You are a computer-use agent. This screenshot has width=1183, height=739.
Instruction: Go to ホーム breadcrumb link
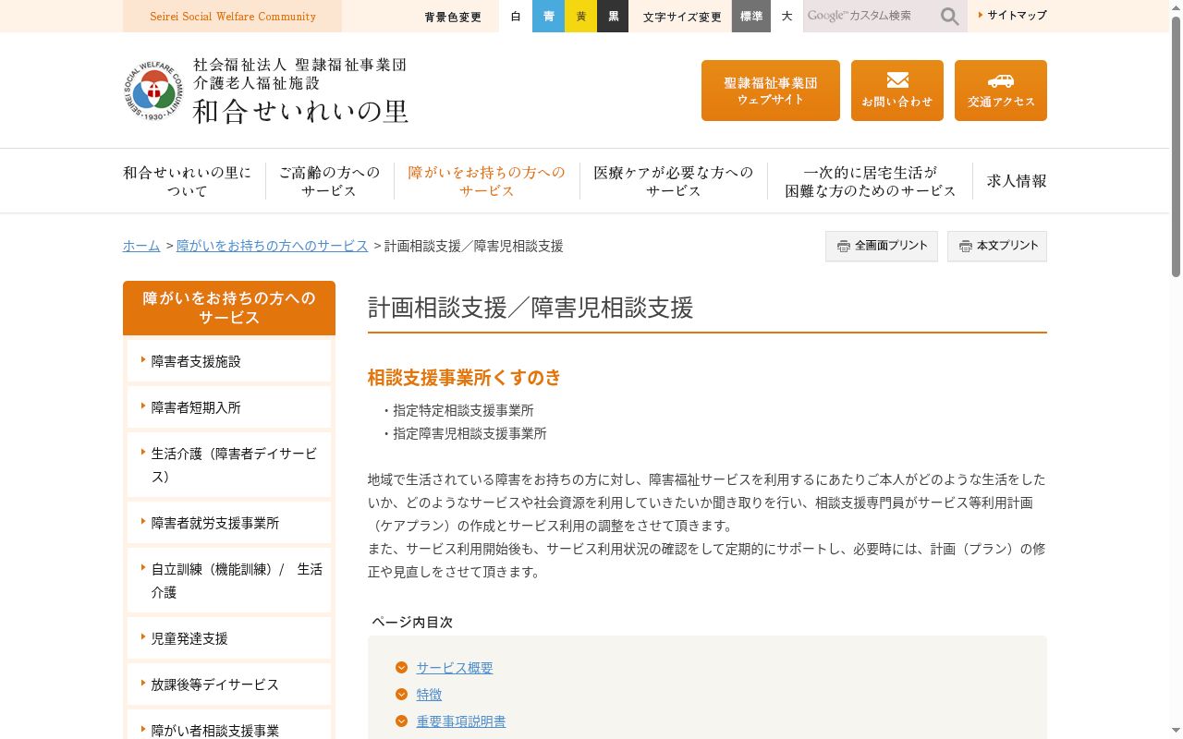point(141,246)
